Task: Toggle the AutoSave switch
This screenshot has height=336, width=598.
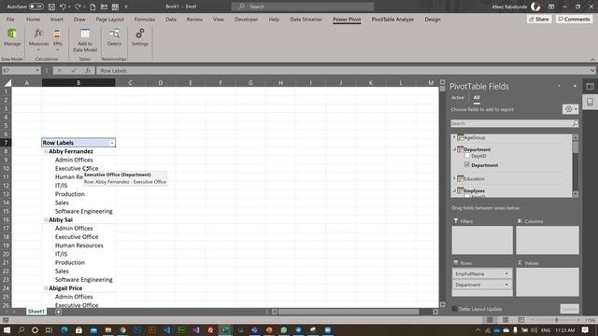Action: 36,7
